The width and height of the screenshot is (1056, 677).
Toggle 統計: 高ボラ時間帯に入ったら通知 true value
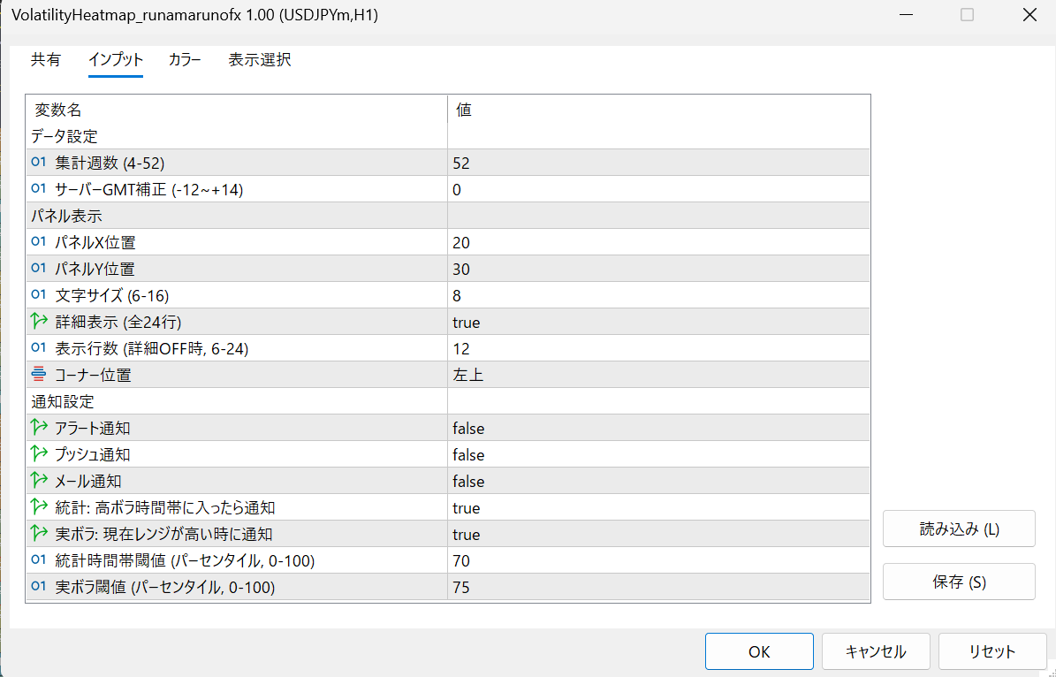(658, 507)
